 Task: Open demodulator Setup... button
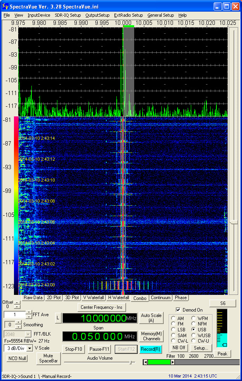(x=201, y=348)
